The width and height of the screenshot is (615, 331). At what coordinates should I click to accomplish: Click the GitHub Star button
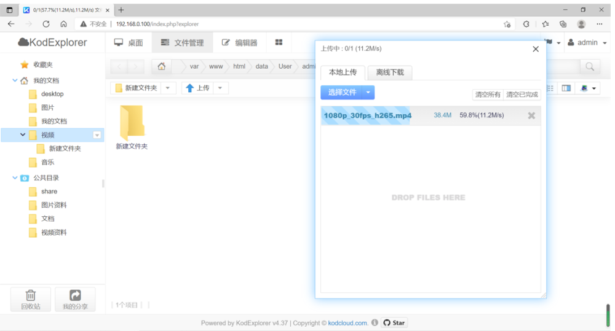[x=394, y=323]
